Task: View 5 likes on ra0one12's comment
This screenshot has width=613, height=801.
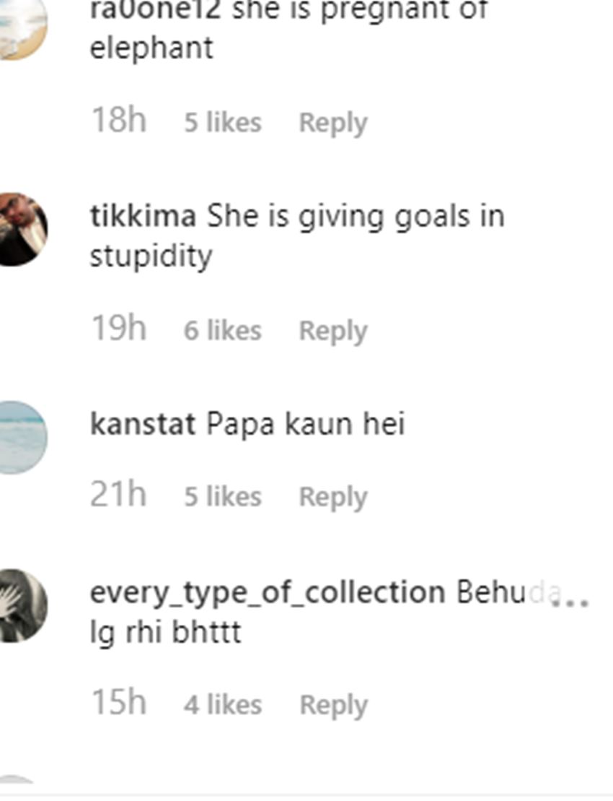Action: 222,123
